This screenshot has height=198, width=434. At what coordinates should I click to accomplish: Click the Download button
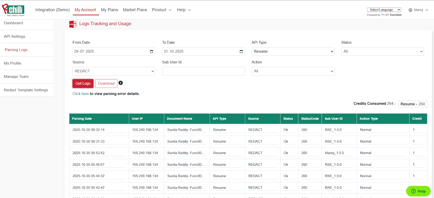click(x=106, y=84)
